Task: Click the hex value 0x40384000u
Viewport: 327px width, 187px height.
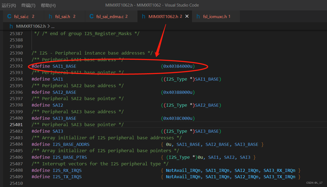Action: (178, 66)
